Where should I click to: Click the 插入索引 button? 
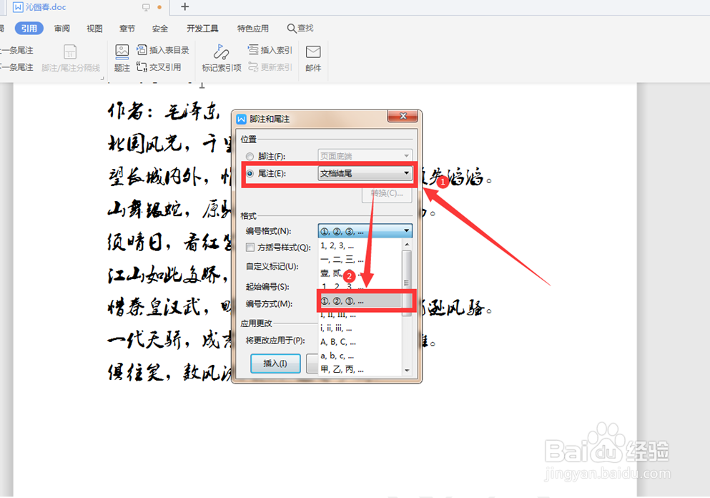(x=270, y=50)
